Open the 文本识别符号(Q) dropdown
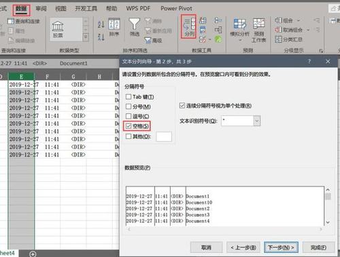 [x=257, y=121]
